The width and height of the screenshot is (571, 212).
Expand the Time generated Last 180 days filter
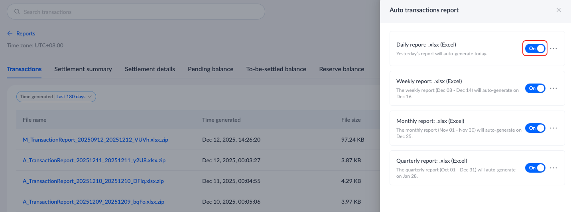click(x=56, y=97)
